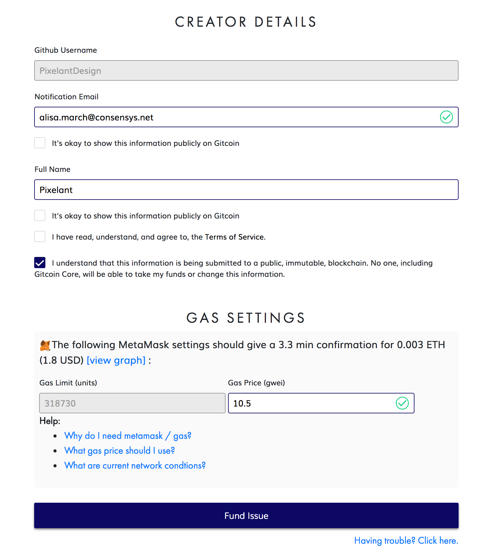The image size is (494, 553).
Task: Click 'Having trouble? Click here.'
Action: [x=406, y=541]
